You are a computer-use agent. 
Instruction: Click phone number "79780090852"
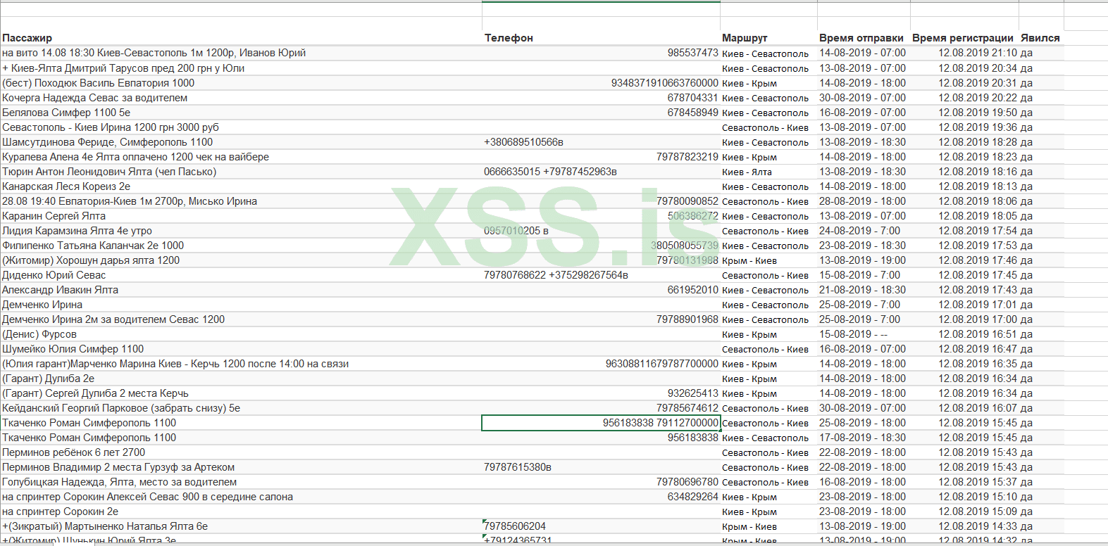click(x=687, y=201)
